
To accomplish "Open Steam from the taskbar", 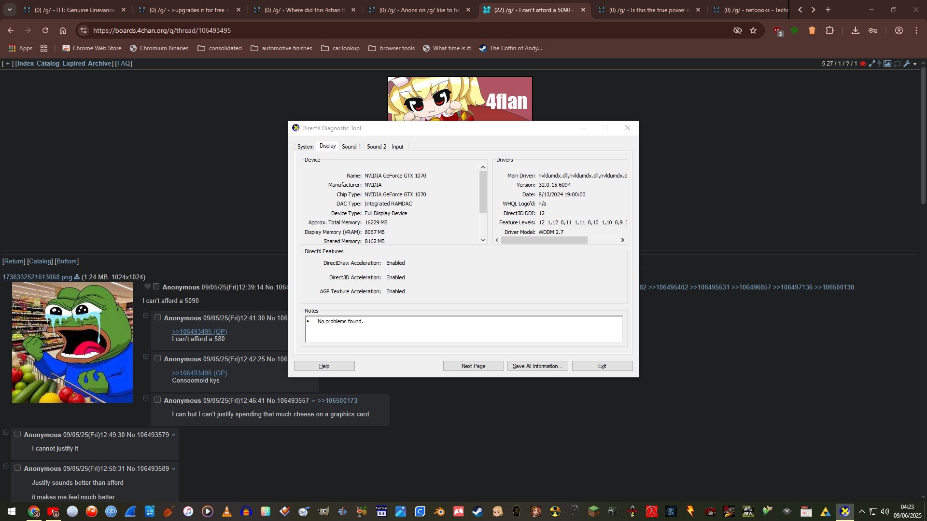I will 478,511.
